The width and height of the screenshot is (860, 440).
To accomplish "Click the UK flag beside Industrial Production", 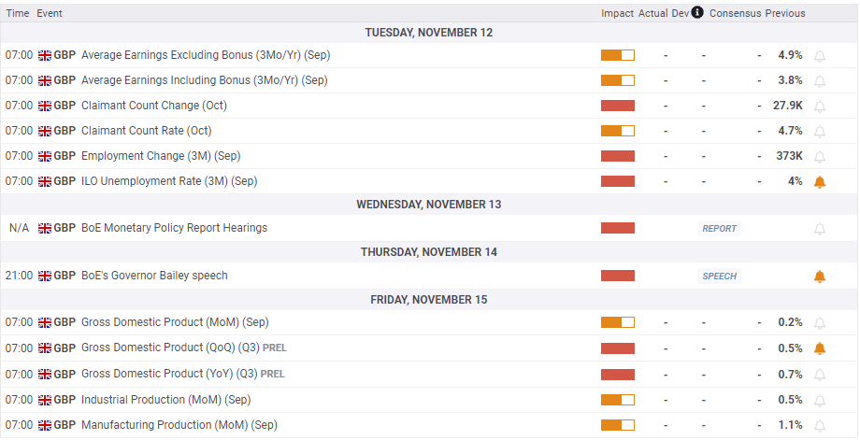I will click(45, 400).
